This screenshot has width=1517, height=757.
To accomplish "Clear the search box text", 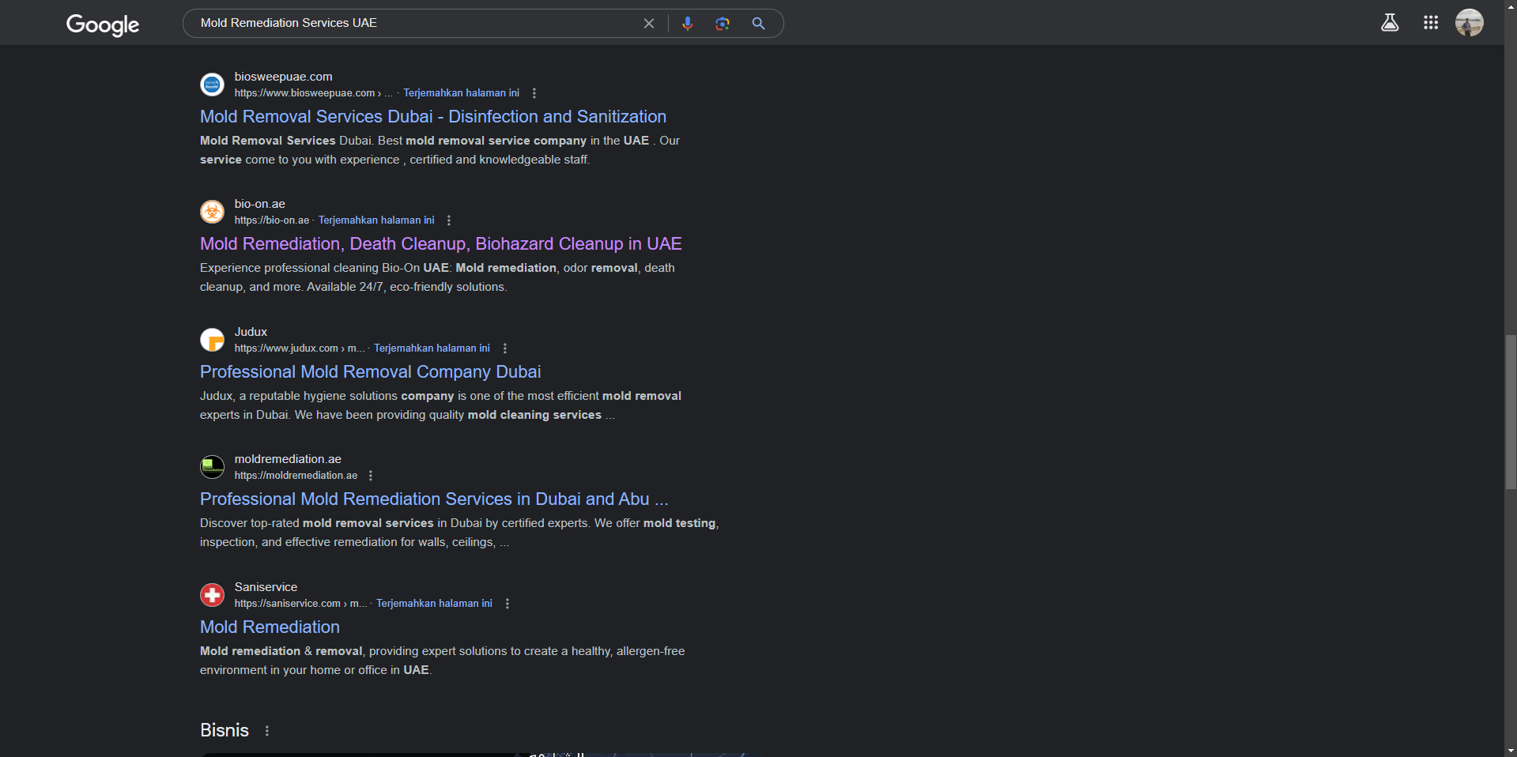I will coord(648,24).
